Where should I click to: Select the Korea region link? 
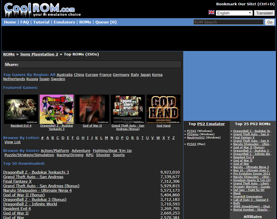pyautogui.click(x=157, y=75)
